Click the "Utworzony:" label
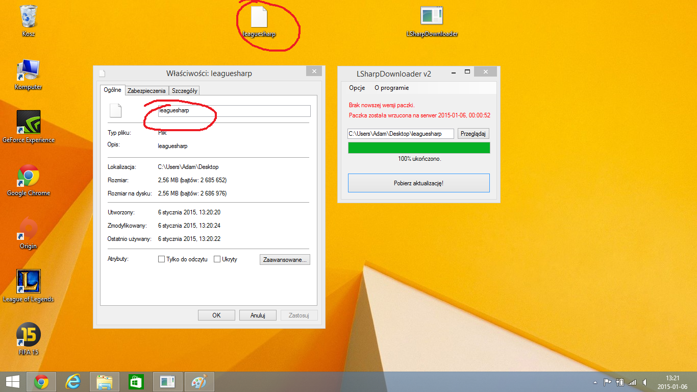This screenshot has width=697, height=392. (x=121, y=212)
